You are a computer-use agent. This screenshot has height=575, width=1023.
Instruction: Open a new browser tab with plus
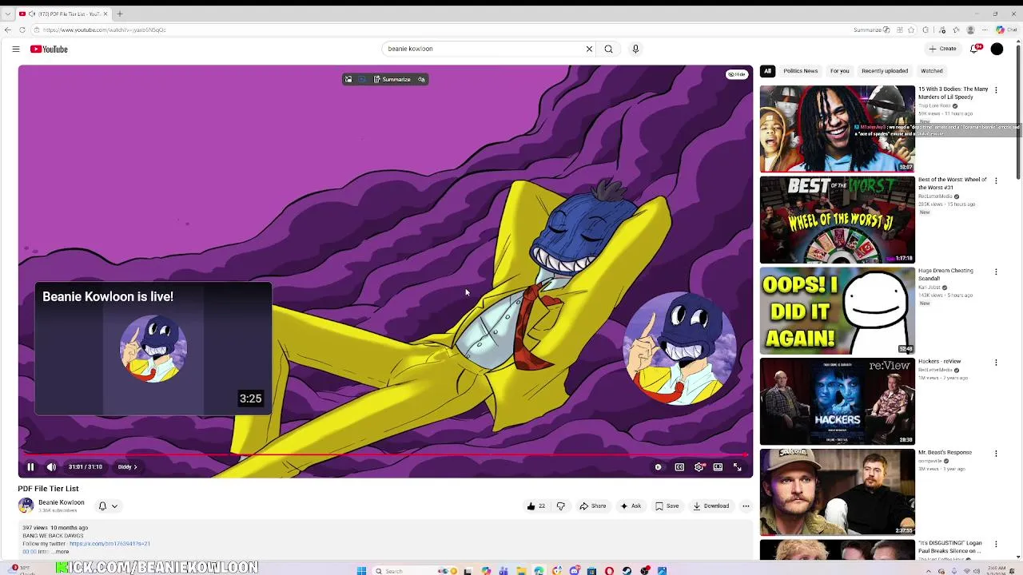coord(120,14)
